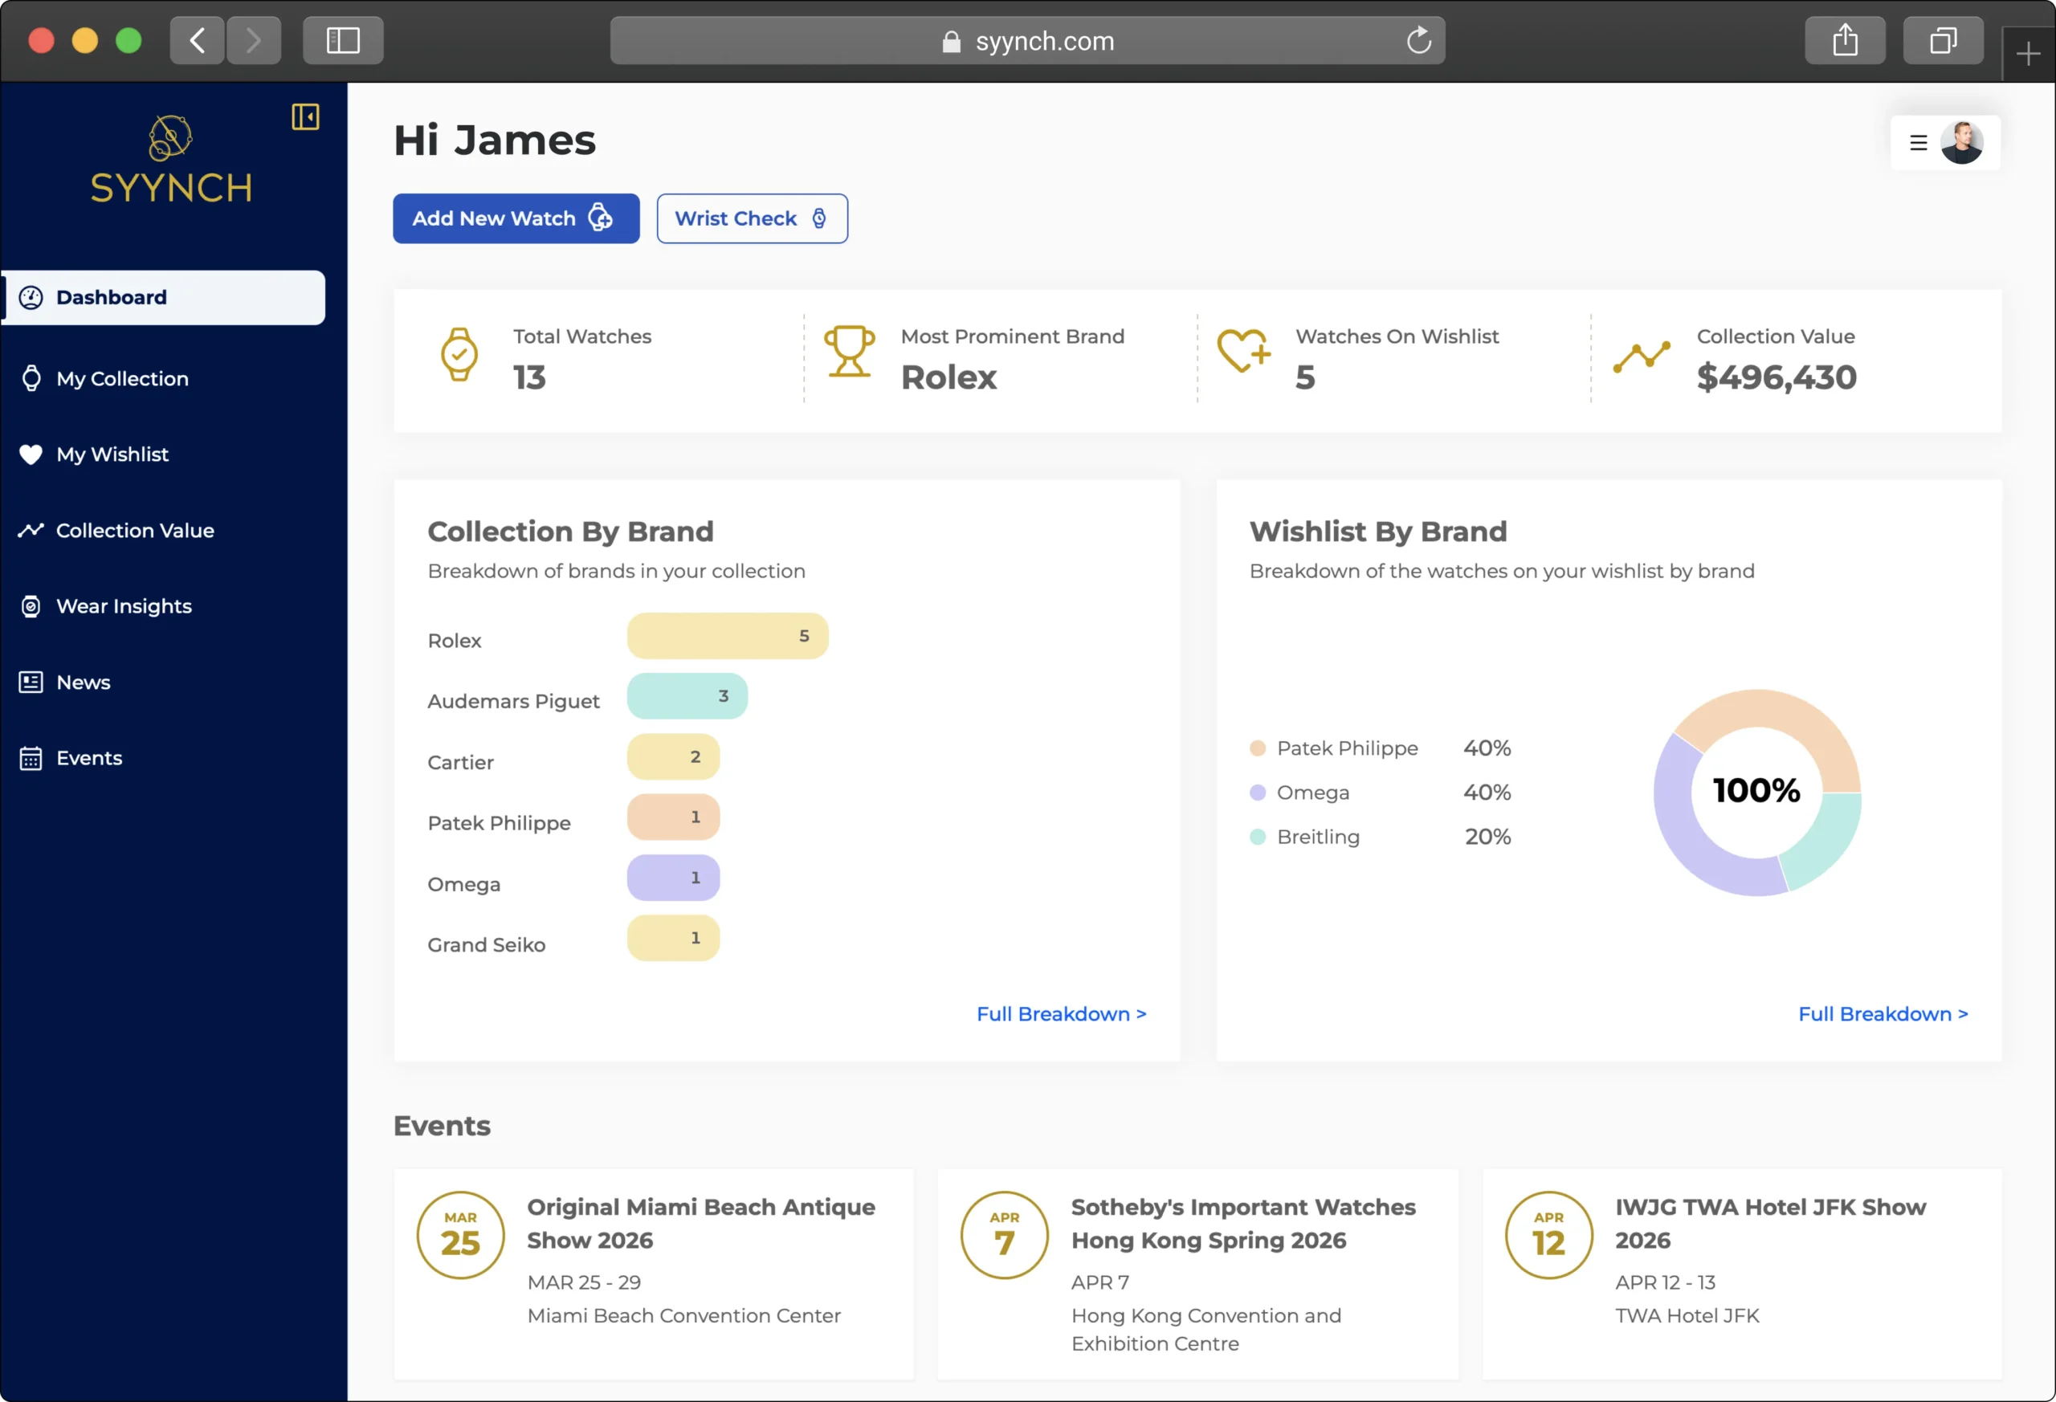Open Original Miami Beach Antique Show event
The width and height of the screenshot is (2056, 1402).
coord(654,1274)
